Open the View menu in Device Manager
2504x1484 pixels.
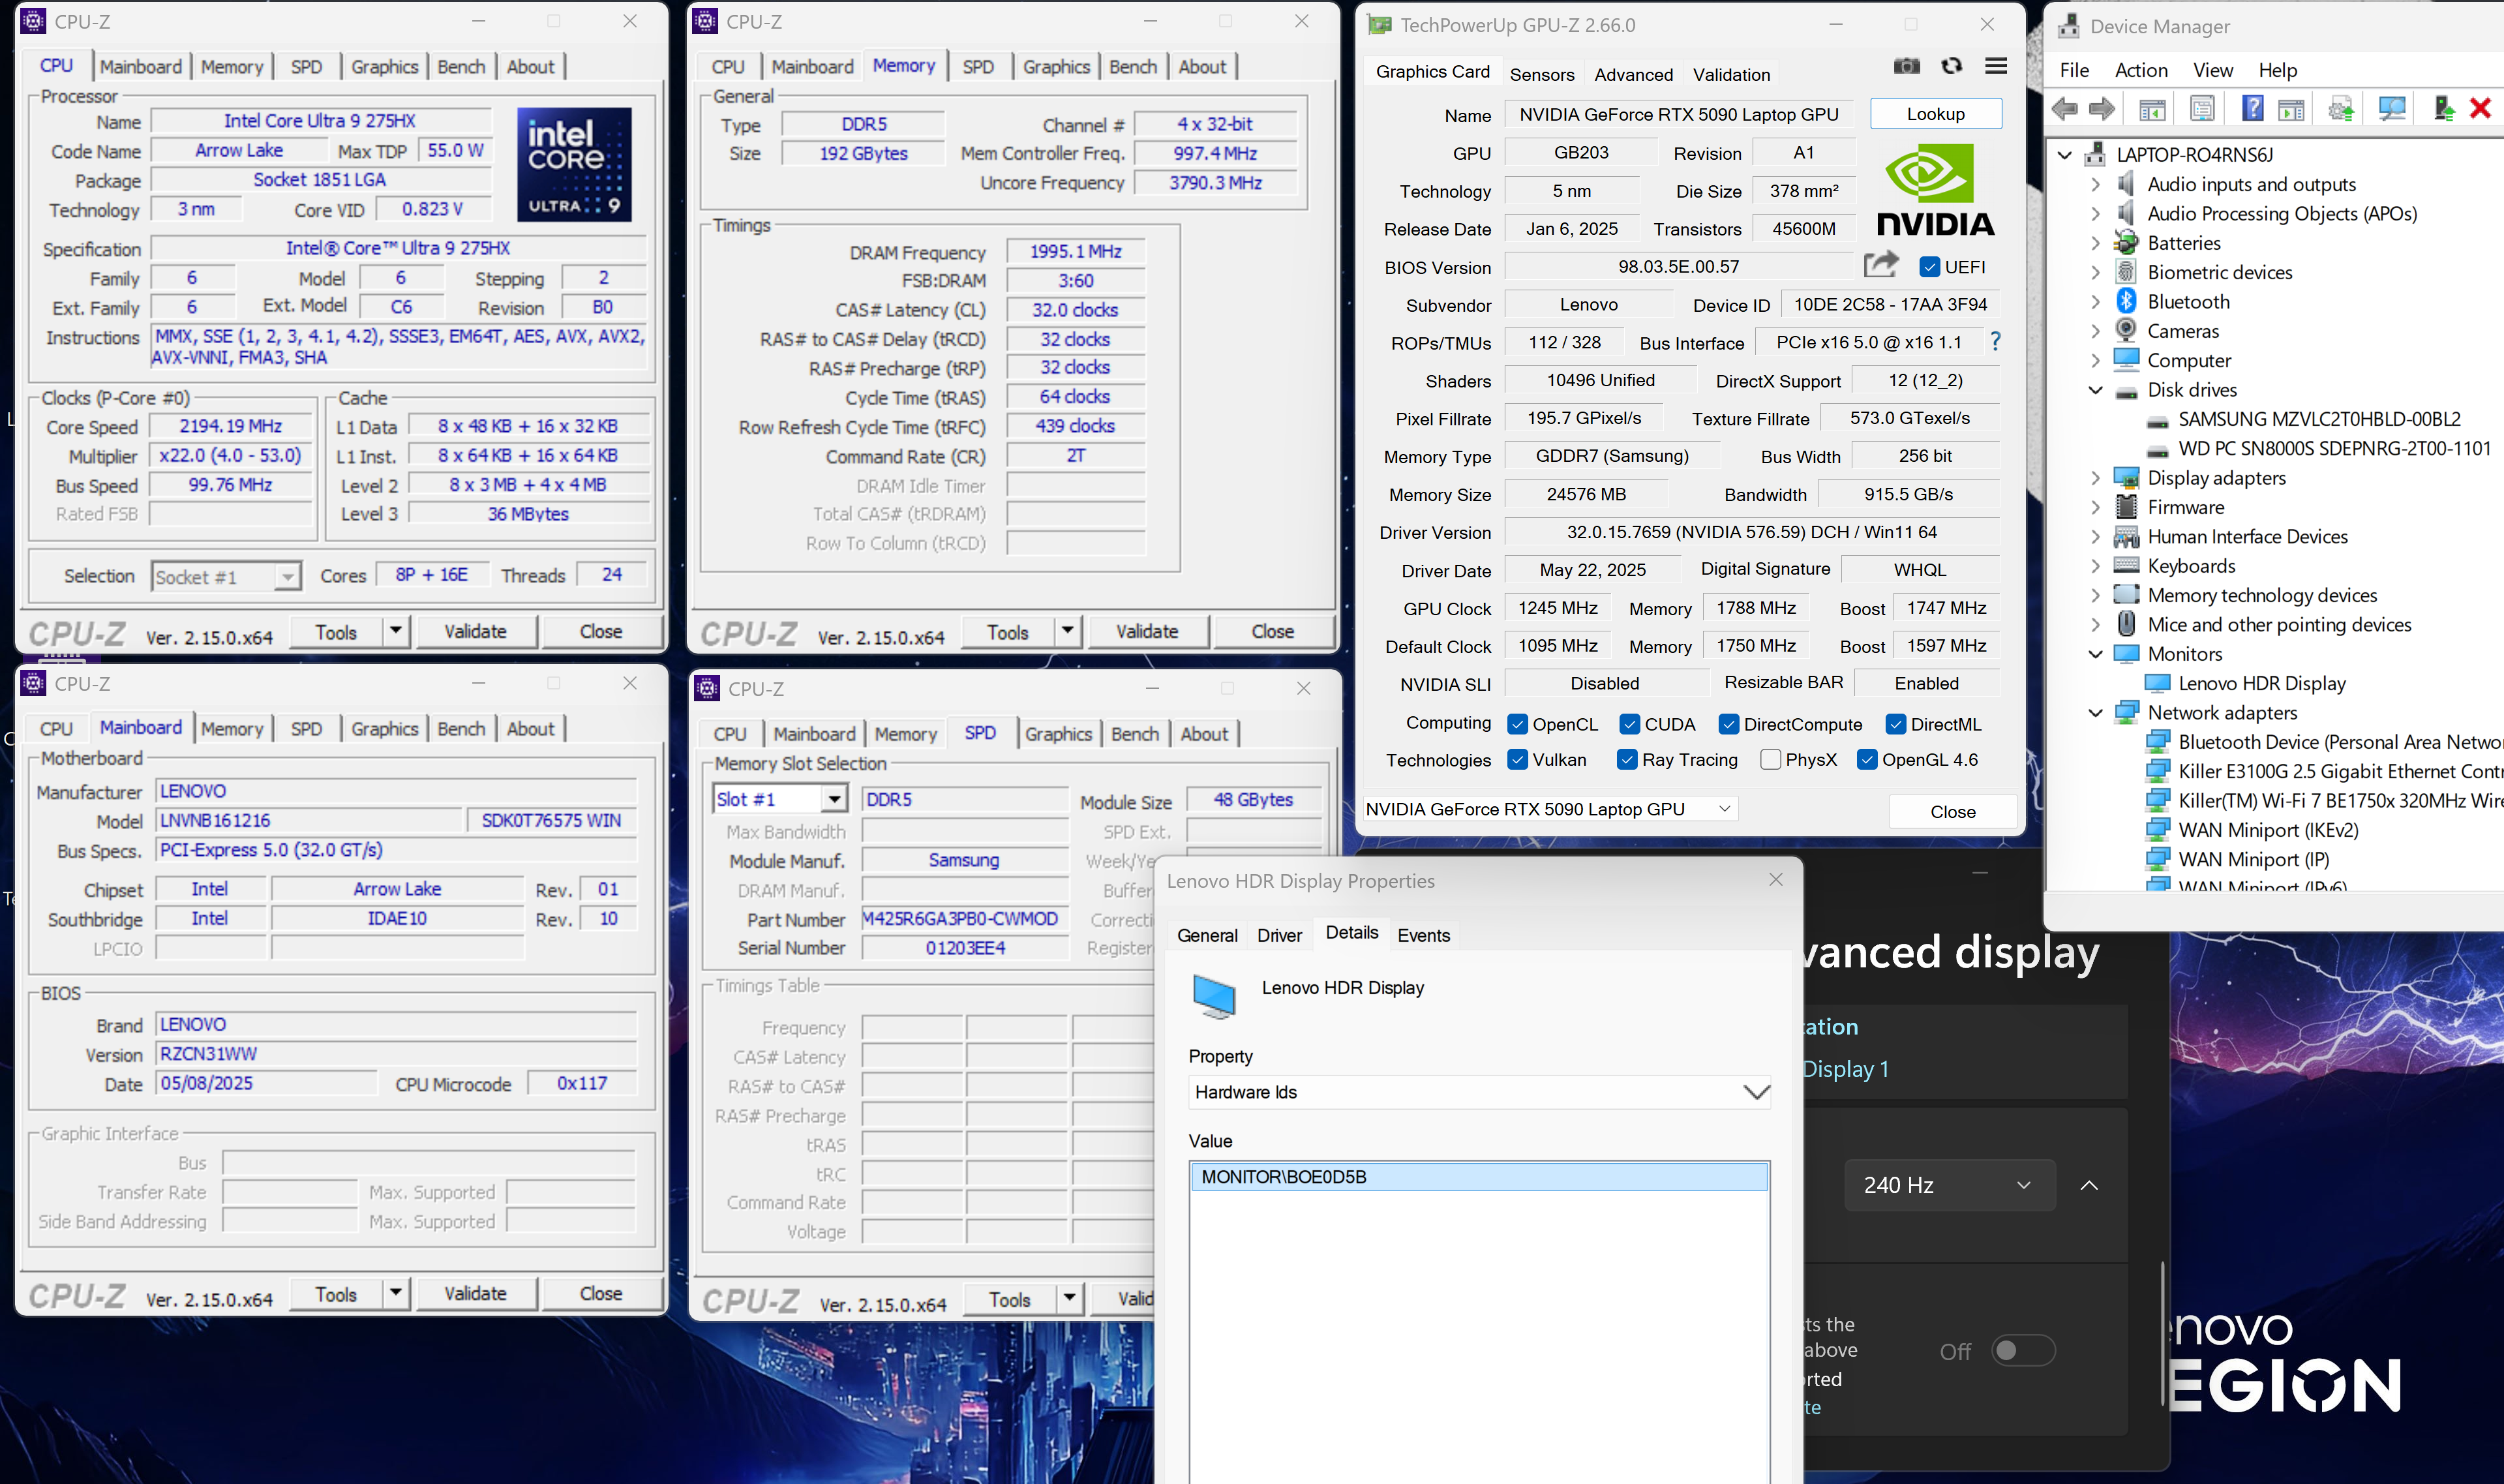2212,70
